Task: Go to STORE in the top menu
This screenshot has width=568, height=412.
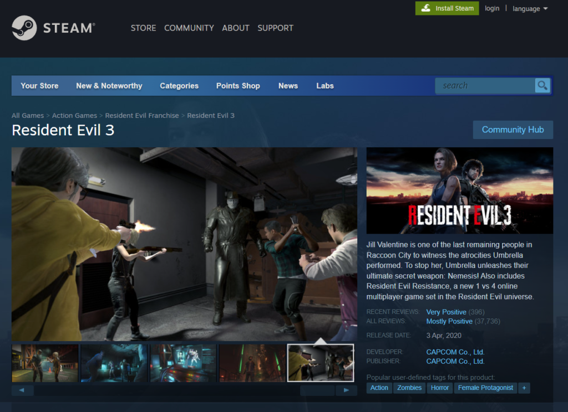Action: pyautogui.click(x=144, y=28)
